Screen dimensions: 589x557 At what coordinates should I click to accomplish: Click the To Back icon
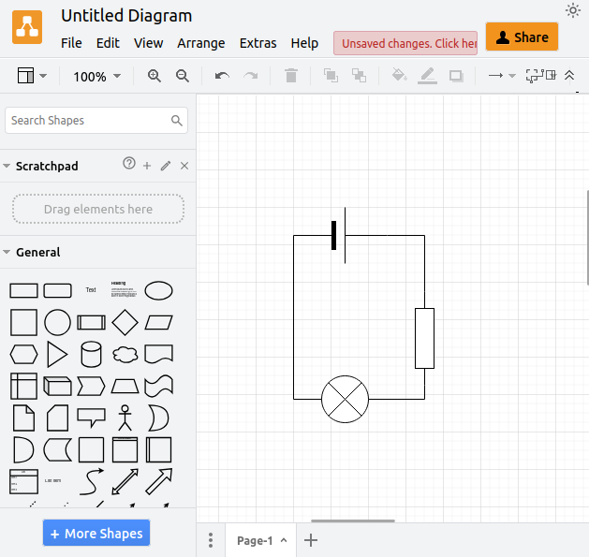pyautogui.click(x=359, y=76)
